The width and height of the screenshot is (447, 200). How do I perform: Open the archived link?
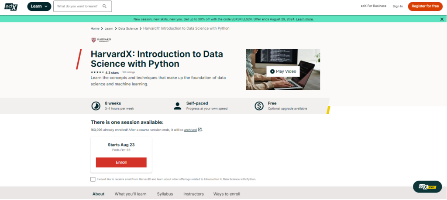pyautogui.click(x=190, y=130)
